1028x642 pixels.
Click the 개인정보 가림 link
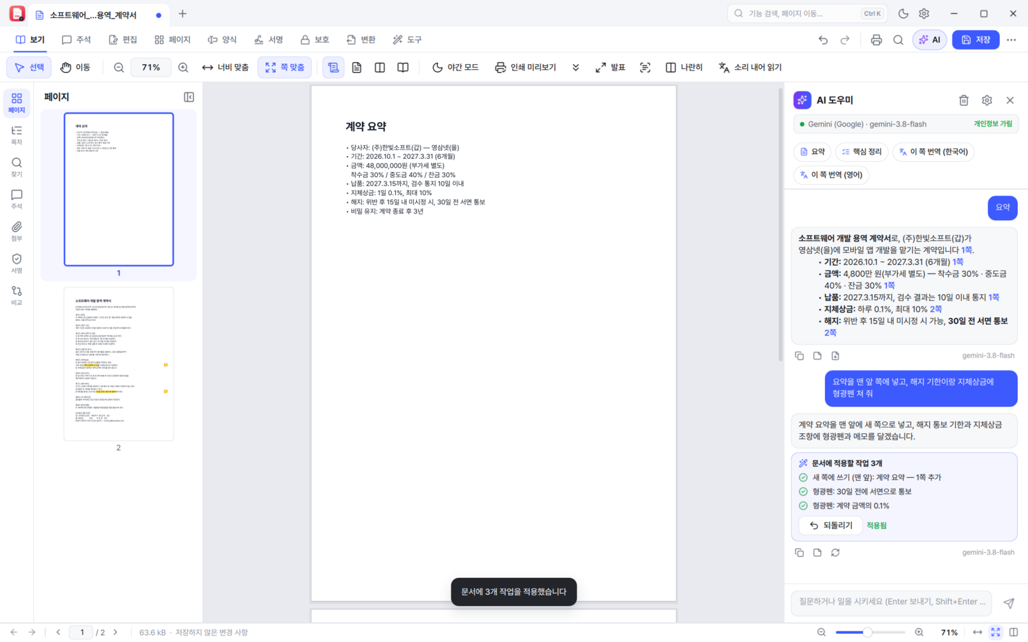(x=993, y=124)
